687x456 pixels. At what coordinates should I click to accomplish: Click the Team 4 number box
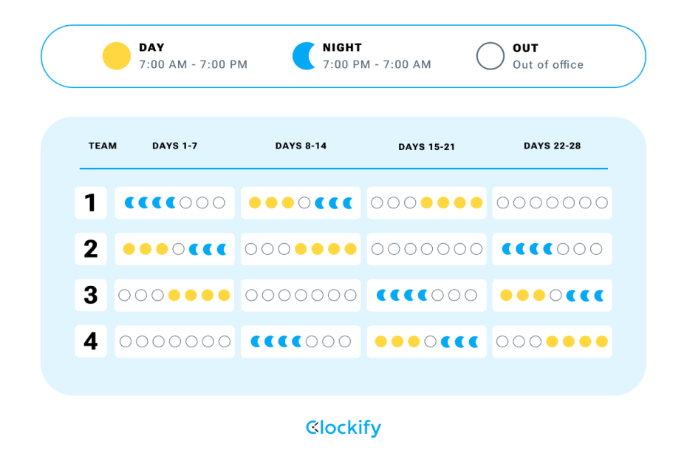point(91,341)
